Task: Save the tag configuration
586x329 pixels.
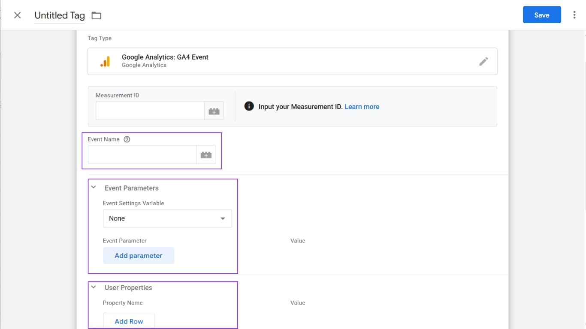Action: 542,15
